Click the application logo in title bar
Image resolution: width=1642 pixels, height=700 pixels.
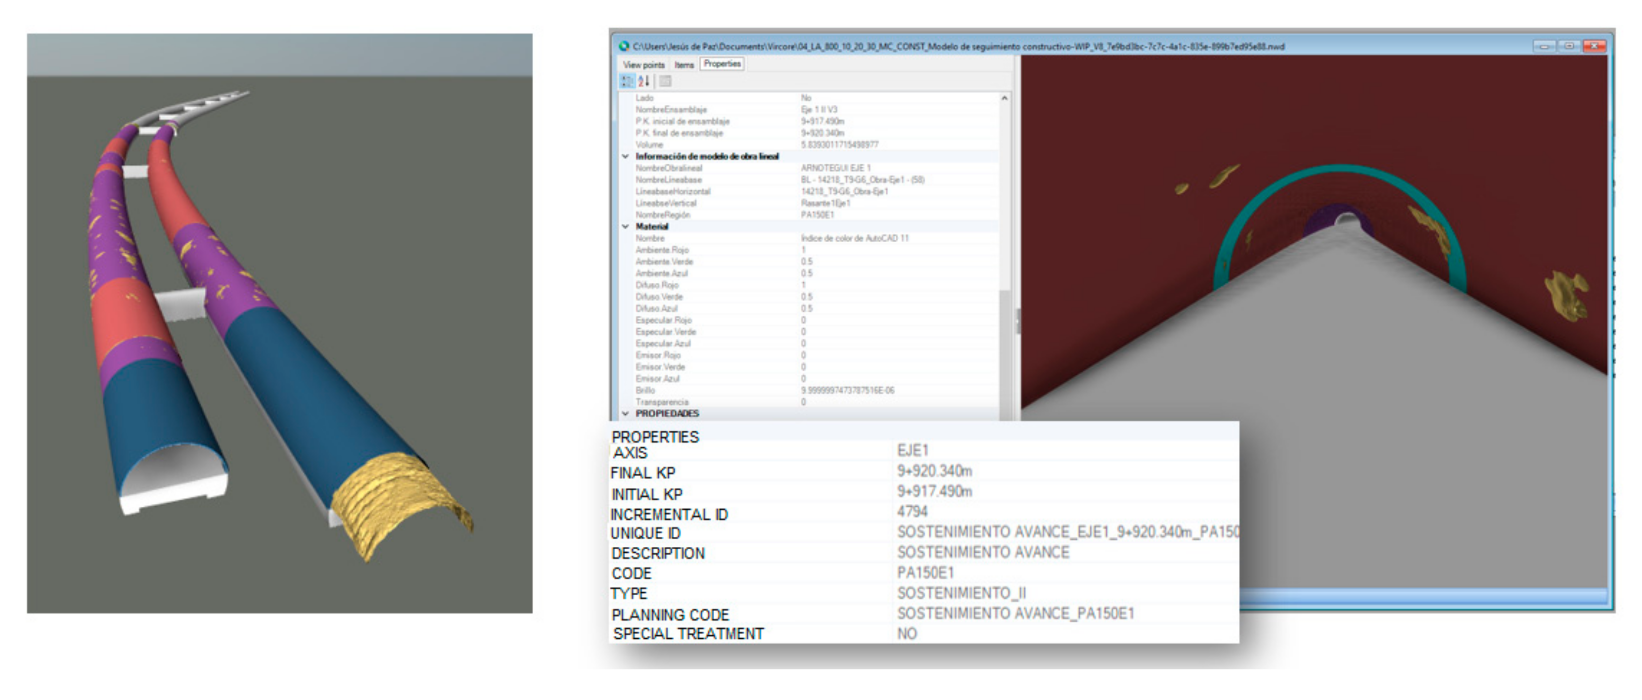pos(624,46)
